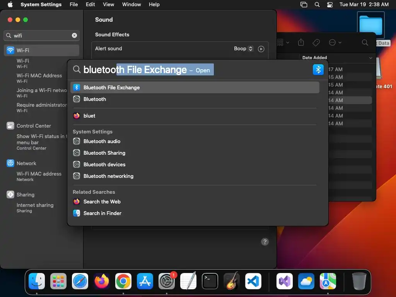Click the Spotlight magnifier icon

tap(77, 69)
